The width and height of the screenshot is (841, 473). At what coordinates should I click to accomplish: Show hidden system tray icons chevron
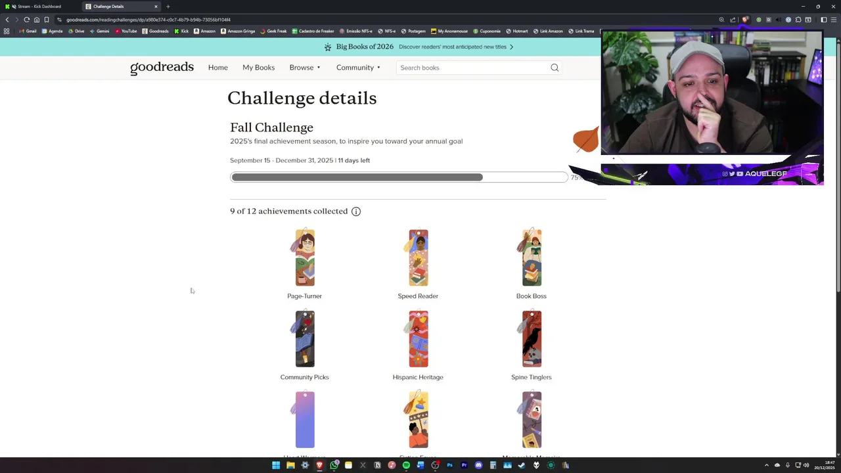point(766,465)
